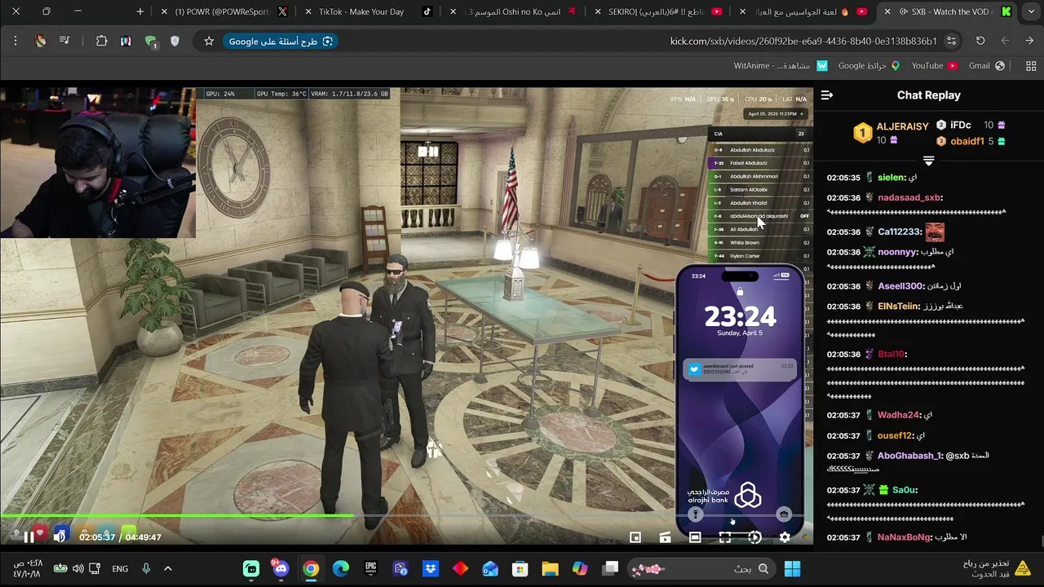Switch to POWR X tab
Viewport: 1044px width, 587px height.
pos(222,11)
